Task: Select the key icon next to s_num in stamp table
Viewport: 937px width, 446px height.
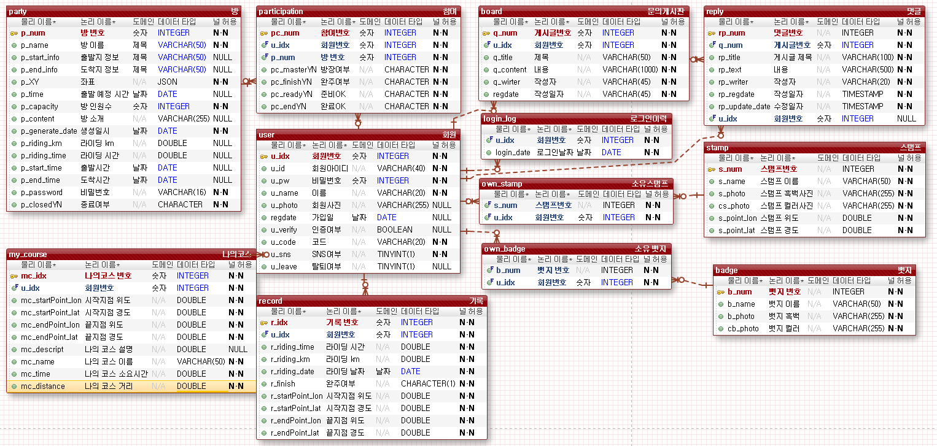Action: pos(712,169)
